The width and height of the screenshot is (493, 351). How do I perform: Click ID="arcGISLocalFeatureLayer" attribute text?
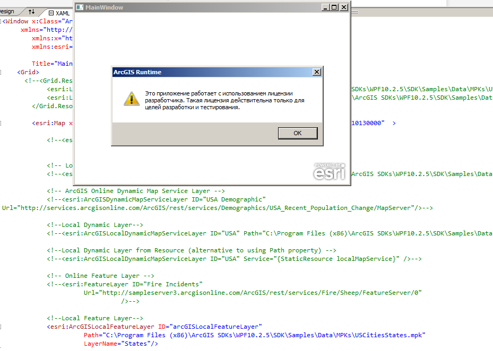pos(210,327)
